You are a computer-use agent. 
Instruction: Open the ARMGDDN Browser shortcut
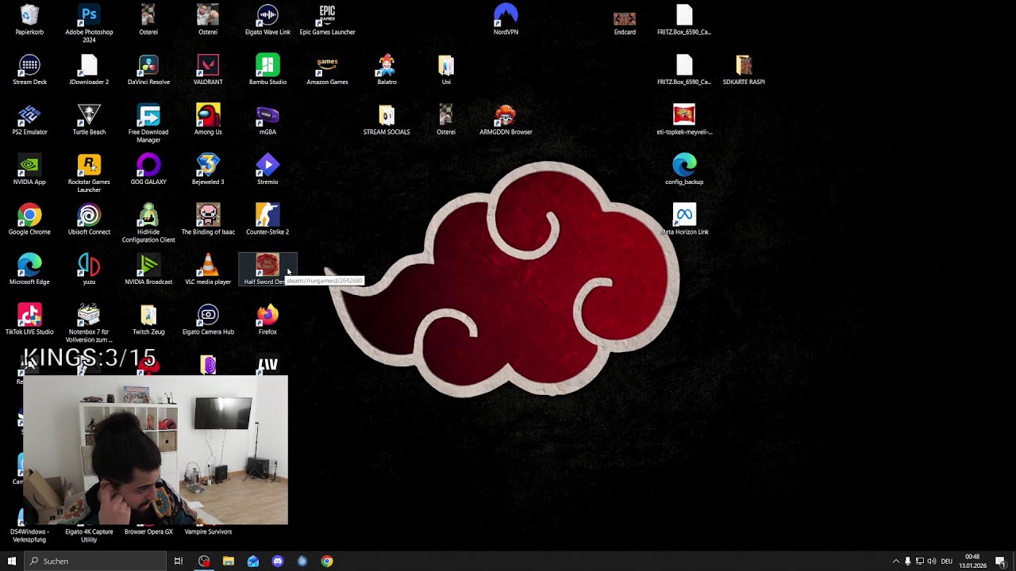click(x=506, y=121)
